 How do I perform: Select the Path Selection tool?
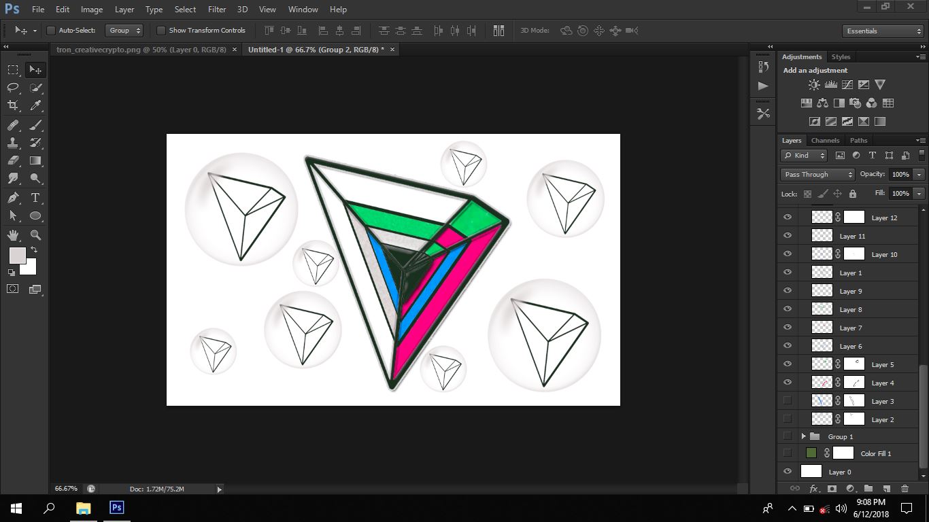[x=13, y=215]
